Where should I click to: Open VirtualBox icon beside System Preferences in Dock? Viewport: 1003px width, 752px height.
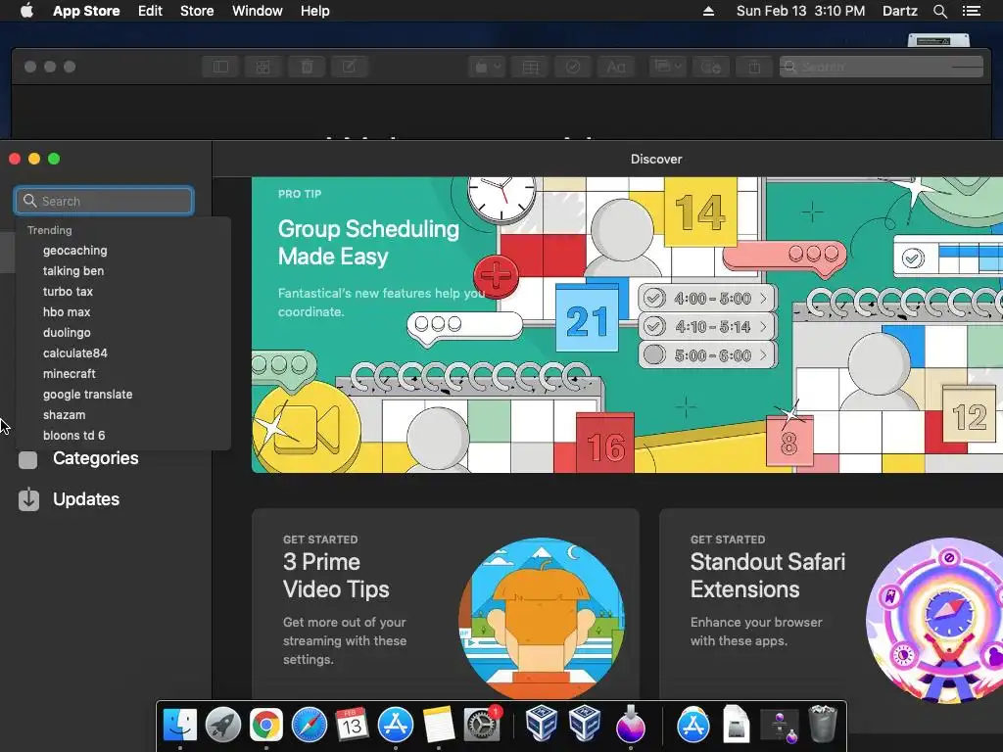[542, 724]
